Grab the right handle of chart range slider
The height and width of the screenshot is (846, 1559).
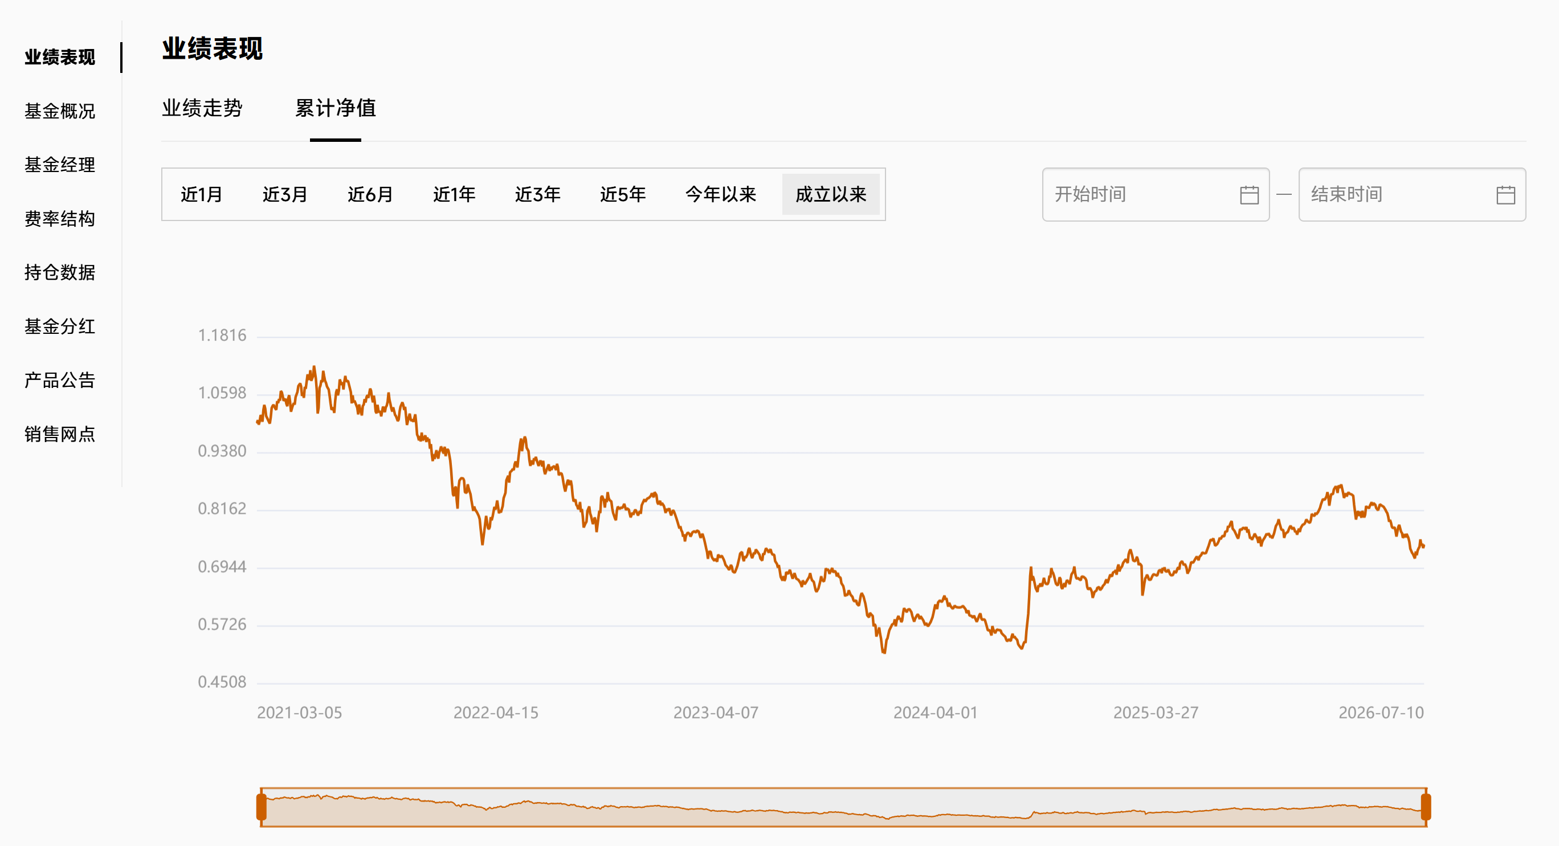click(x=1426, y=807)
